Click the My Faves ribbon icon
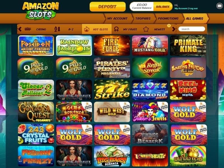The height and width of the screenshot is (168, 224). [x=116, y=29]
